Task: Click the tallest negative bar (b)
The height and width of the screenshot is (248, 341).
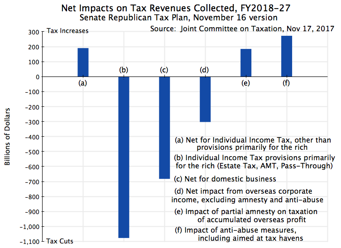Action: tap(124, 157)
